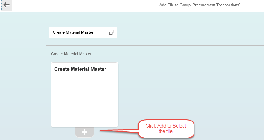The image size is (264, 140).
Task: Click the word 'Create' in the tile heading
Action: coord(62,69)
